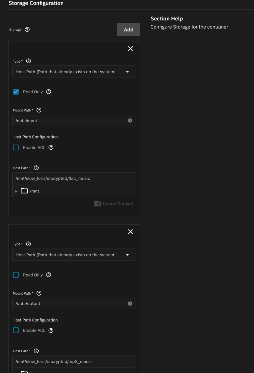Image resolution: width=254 pixels, height=373 pixels.
Task: Click the help icon next to Storage label
Action: 27,29
